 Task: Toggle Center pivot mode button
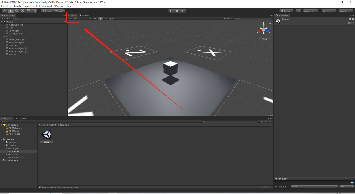click(x=47, y=11)
